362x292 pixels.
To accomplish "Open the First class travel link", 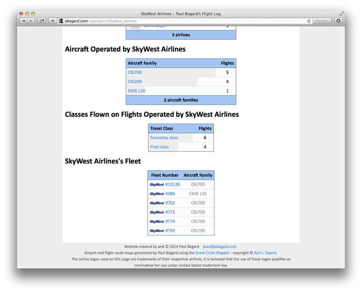I will click(161, 146).
